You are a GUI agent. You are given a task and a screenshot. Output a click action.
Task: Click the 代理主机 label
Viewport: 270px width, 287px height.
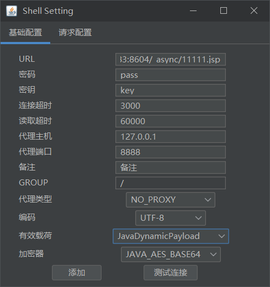pyautogui.click(x=35, y=136)
